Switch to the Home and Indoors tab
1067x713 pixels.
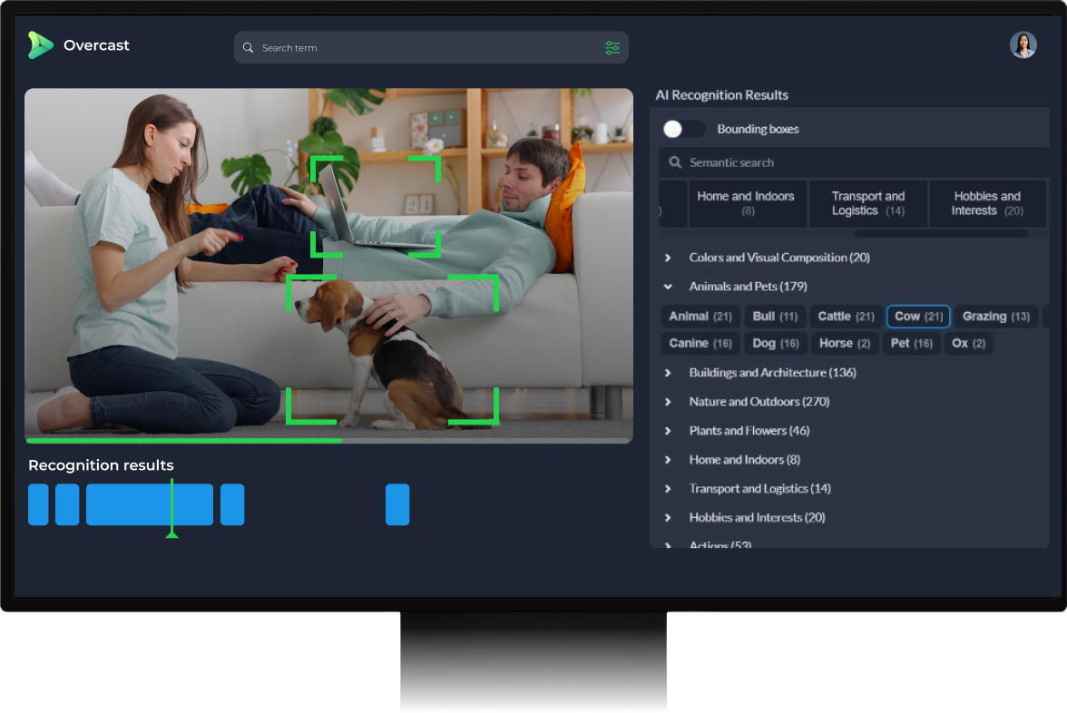coord(746,202)
